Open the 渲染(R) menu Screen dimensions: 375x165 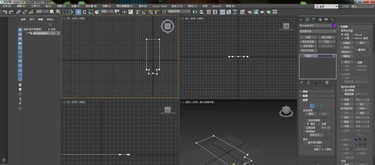143,6
